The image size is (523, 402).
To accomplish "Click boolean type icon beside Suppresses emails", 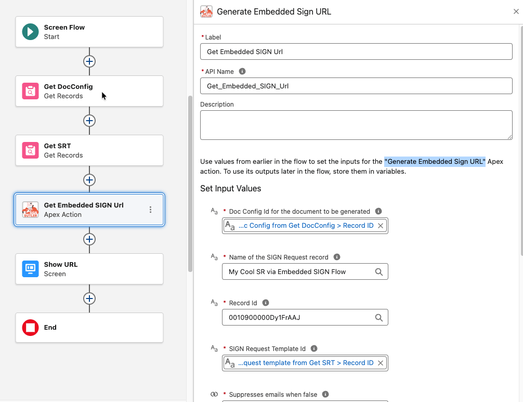I will click(x=214, y=394).
